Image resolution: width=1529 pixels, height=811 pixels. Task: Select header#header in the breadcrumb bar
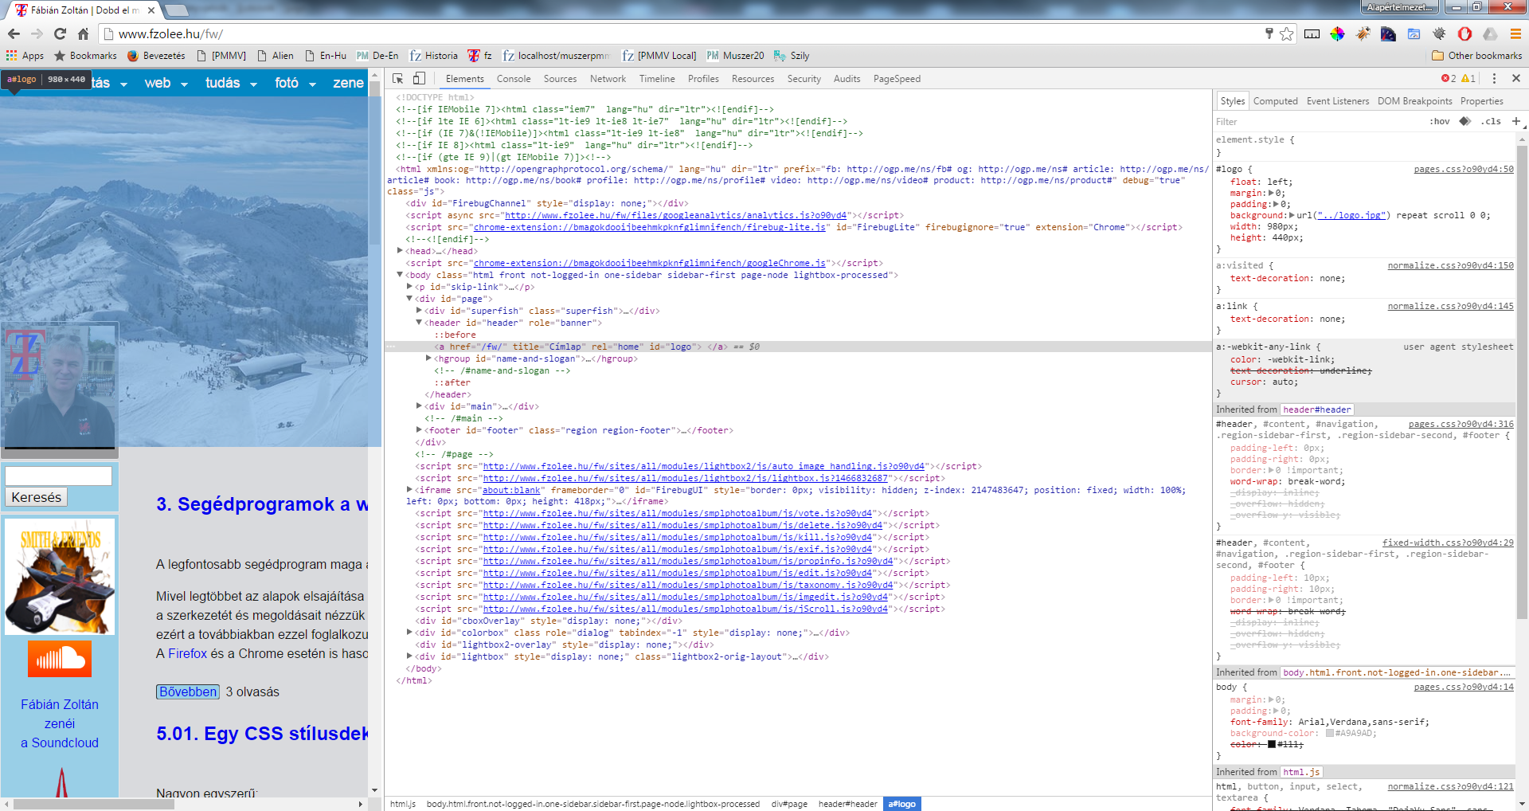coord(847,804)
